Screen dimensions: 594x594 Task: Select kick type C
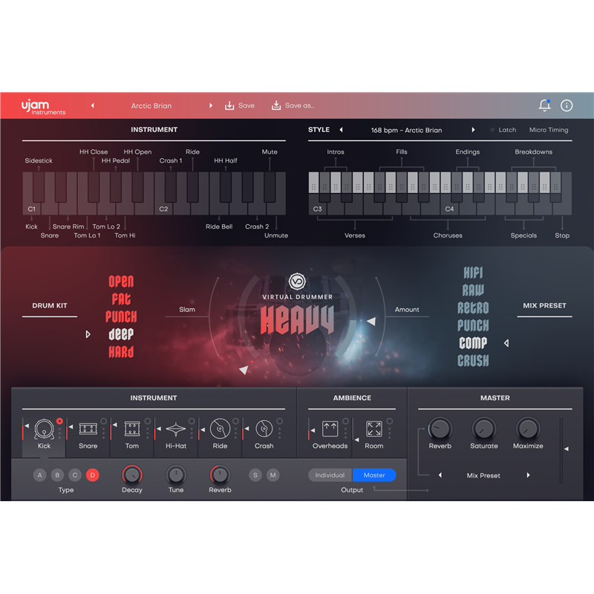75,475
